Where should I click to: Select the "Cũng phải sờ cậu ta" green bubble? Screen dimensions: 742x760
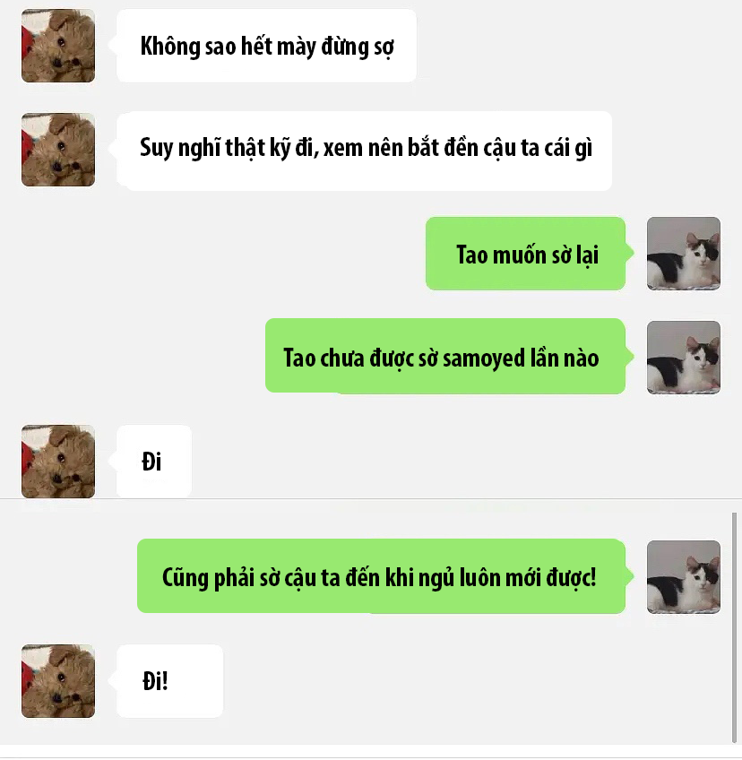tap(381, 576)
